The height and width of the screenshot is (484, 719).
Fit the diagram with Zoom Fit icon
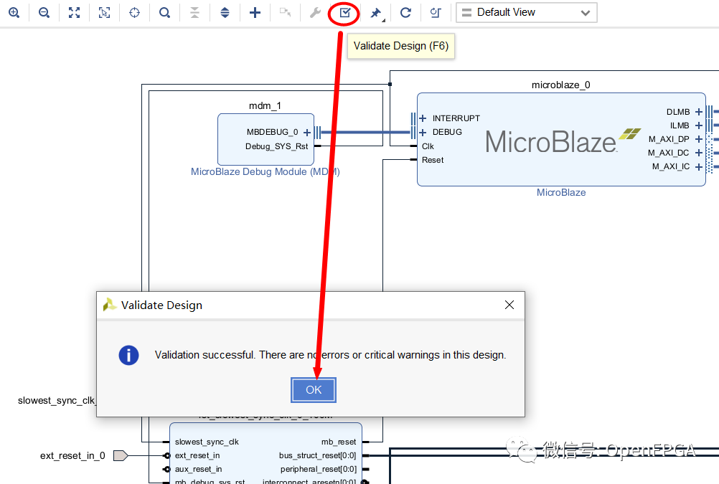click(x=75, y=12)
